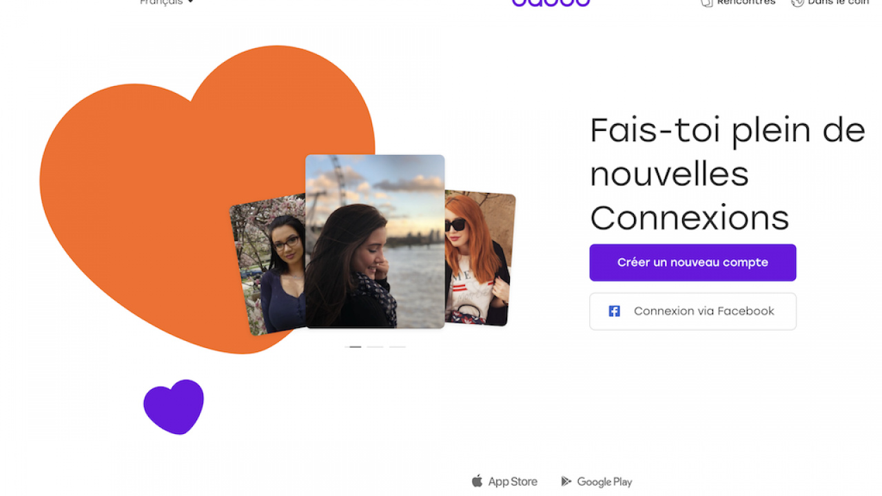Click the Google Play triangle icon
The height and width of the screenshot is (496, 882).
[566, 482]
